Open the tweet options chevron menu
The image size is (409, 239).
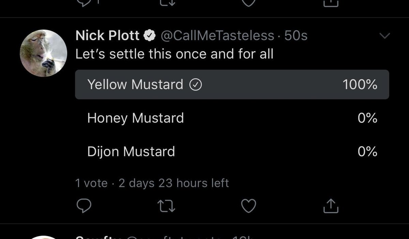point(384,36)
